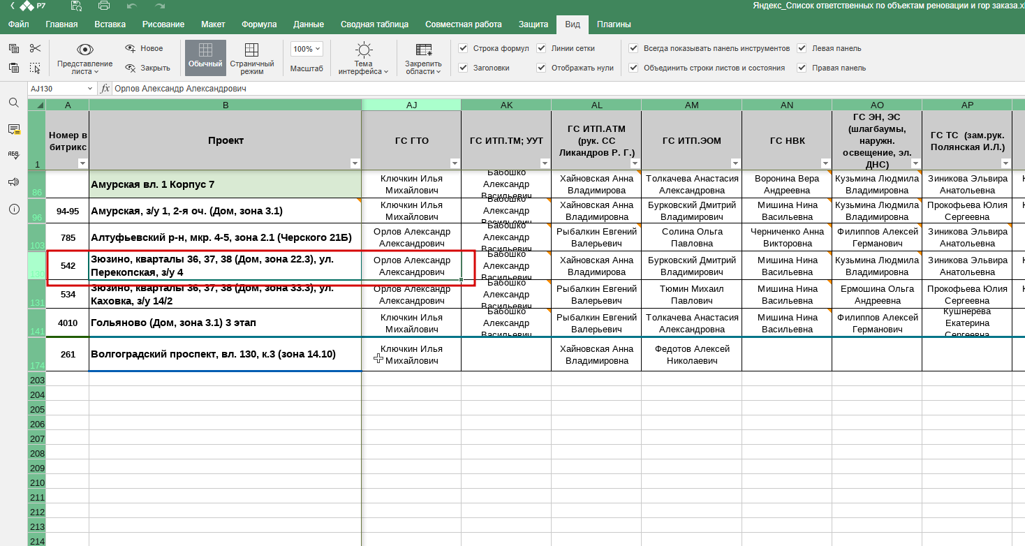Toggle the Правая панель checkbox

(x=802, y=68)
